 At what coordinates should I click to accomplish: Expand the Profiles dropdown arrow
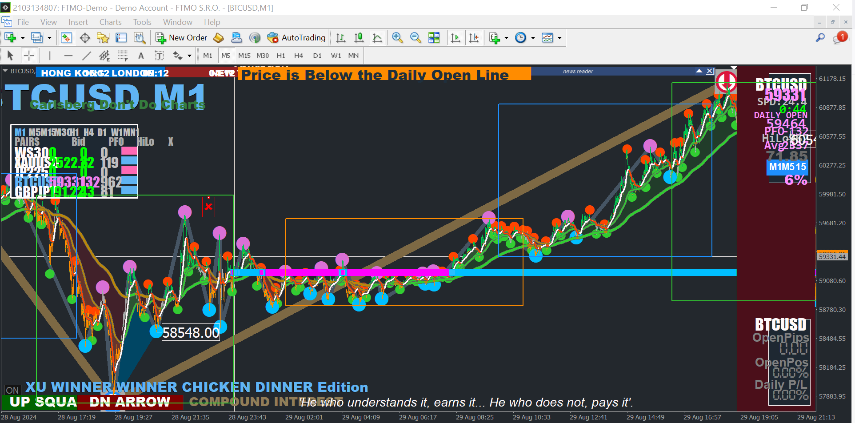coord(49,38)
